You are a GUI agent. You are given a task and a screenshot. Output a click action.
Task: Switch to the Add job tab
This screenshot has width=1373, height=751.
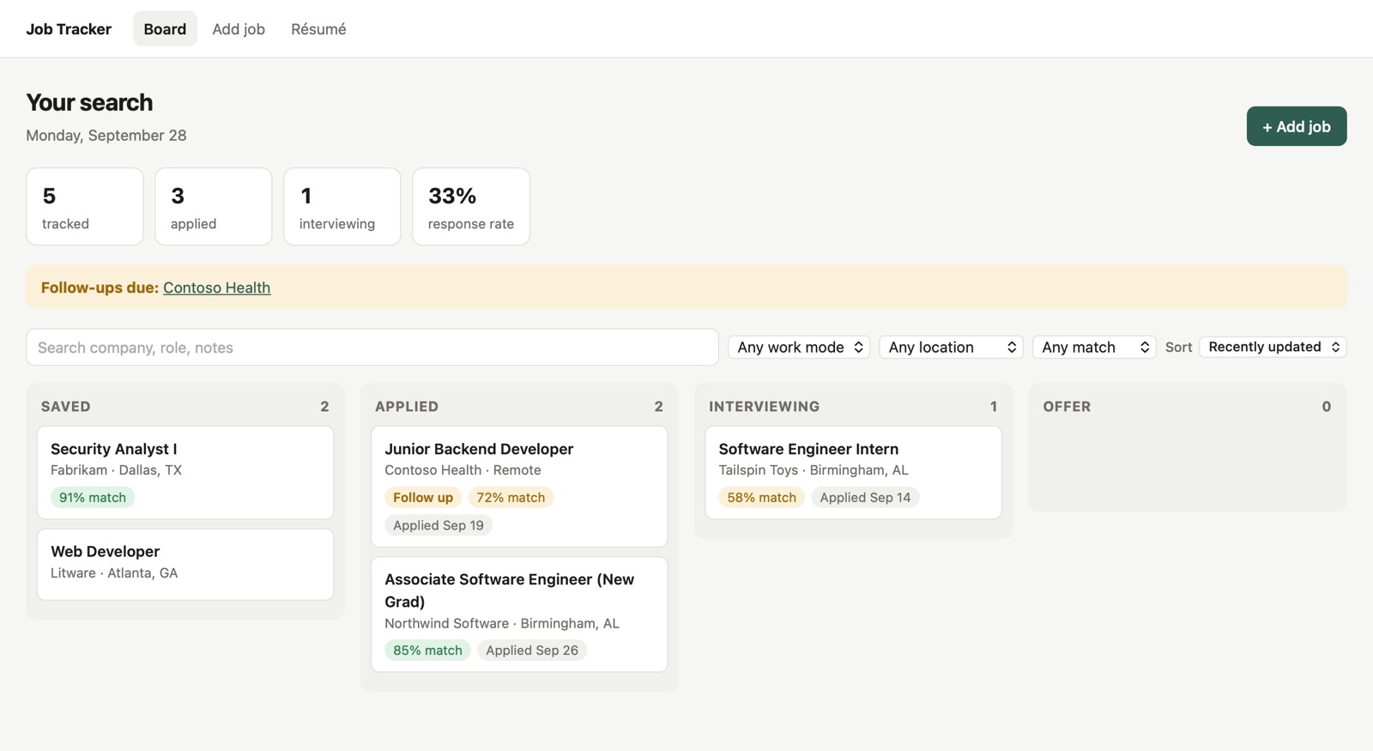click(x=239, y=29)
